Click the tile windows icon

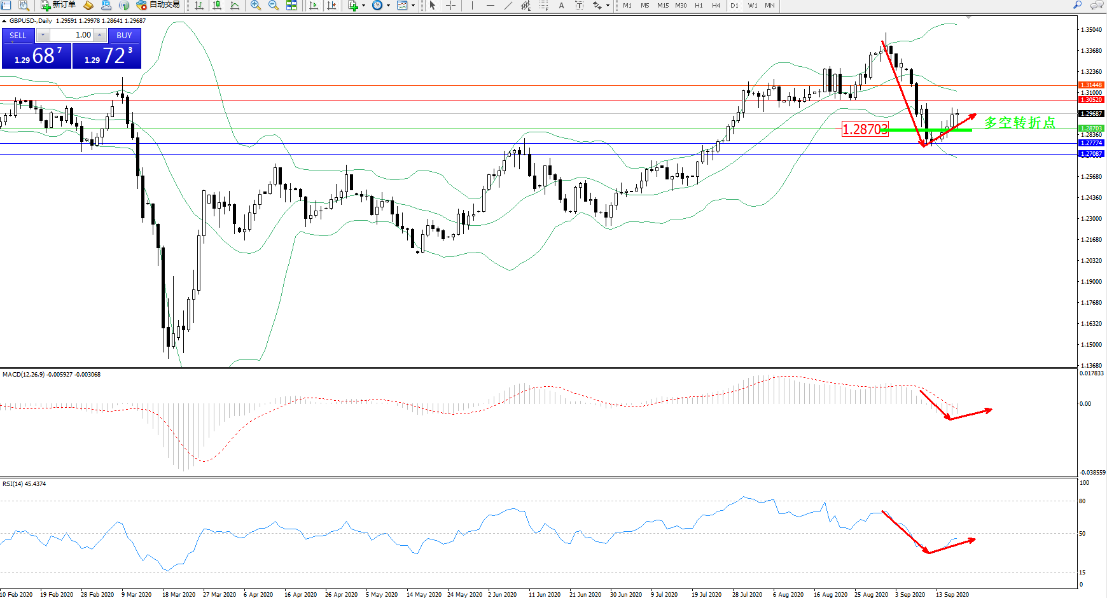click(291, 6)
